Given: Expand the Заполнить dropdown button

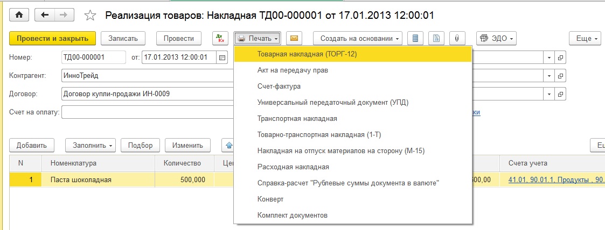Looking at the screenshot, I should coord(90,145).
